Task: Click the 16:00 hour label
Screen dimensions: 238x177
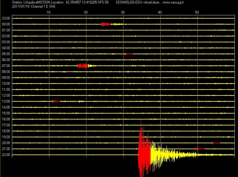Action: point(6,119)
